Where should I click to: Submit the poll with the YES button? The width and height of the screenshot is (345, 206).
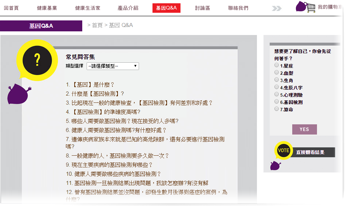tap(304, 129)
